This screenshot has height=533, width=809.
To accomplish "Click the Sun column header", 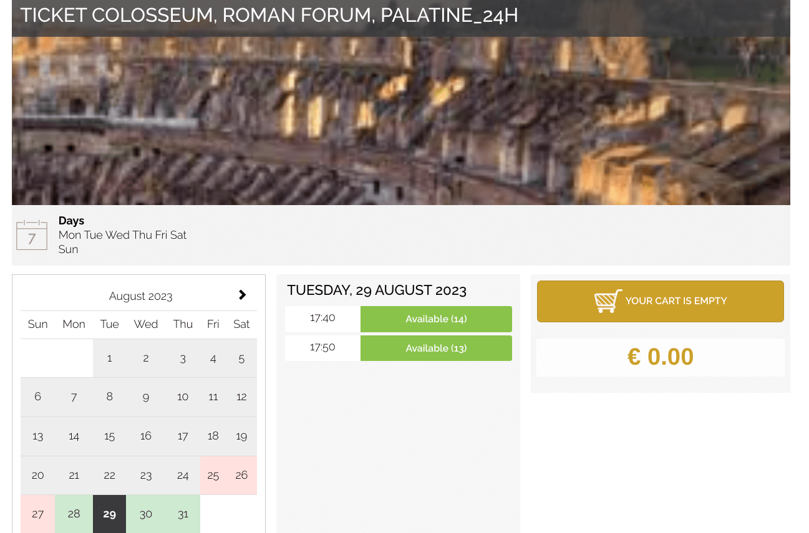I will tap(38, 324).
